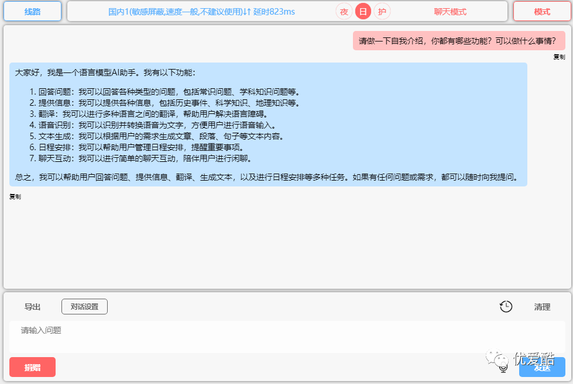The image size is (573, 384).
Task: Open the 对话设置 conversation settings
Action: tap(84, 306)
